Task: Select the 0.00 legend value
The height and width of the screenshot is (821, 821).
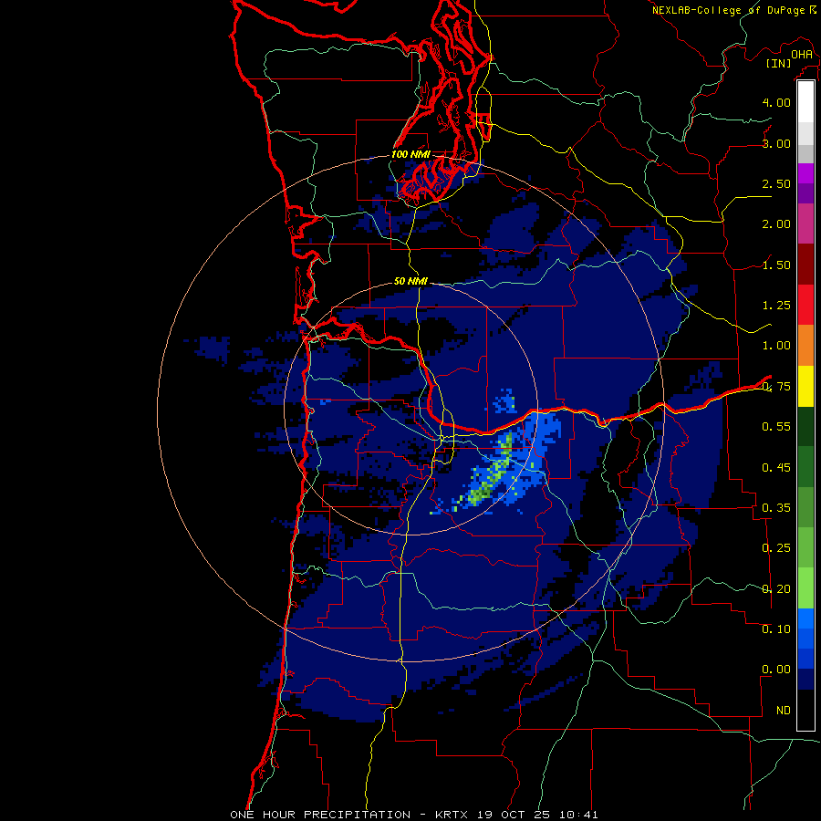Action: [776, 670]
